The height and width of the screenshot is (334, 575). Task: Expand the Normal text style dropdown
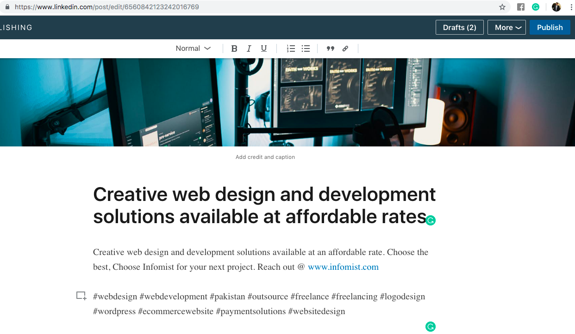193,49
